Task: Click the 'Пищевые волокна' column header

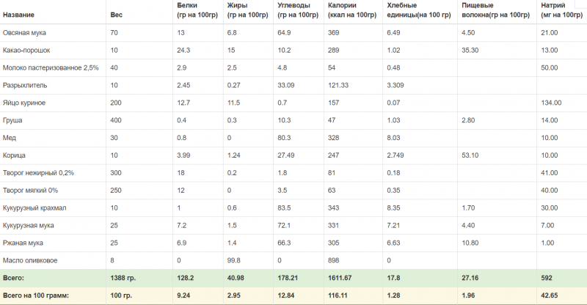Action: point(496,10)
